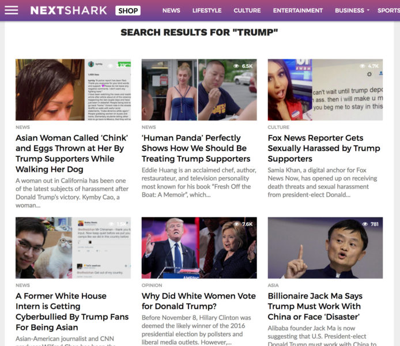Screen dimensions: 400x346
Task: Click the Asia category label
Action: point(273,285)
